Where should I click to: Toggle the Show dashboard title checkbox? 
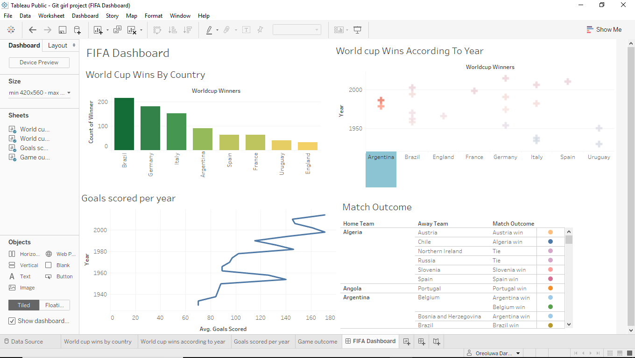(x=11, y=321)
